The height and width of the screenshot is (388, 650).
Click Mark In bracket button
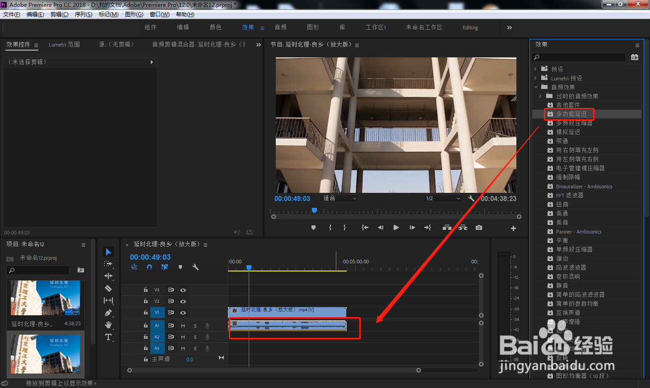[330, 228]
